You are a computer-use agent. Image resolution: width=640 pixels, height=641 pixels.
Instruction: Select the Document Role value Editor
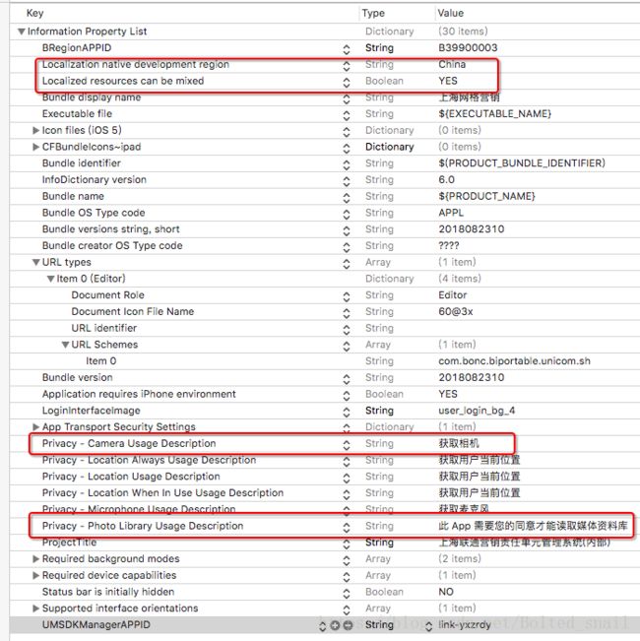point(452,295)
